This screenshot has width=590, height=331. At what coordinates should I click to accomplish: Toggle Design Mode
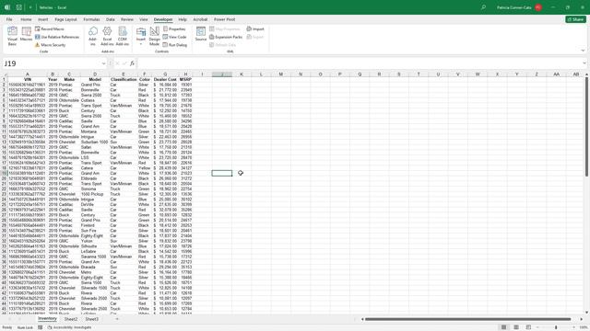point(154,36)
